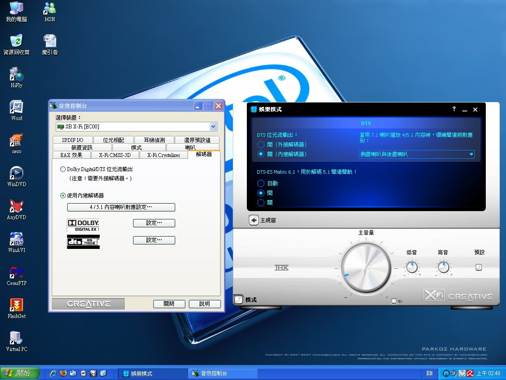Open the 我的電腦 desktop icon
This screenshot has height=380, width=506.
[x=16, y=11]
